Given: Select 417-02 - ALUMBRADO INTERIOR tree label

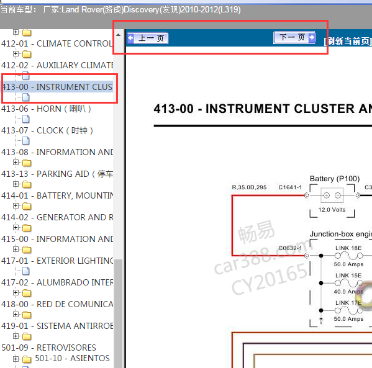Looking at the screenshot, I should coord(57,282).
